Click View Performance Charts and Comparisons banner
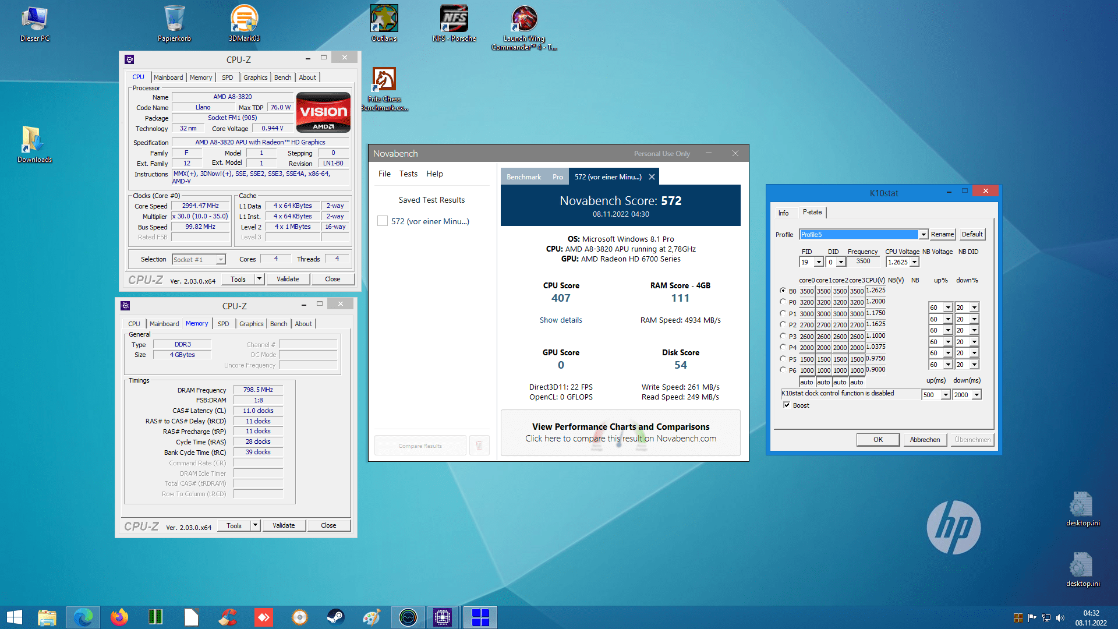The height and width of the screenshot is (629, 1118). coord(621,433)
